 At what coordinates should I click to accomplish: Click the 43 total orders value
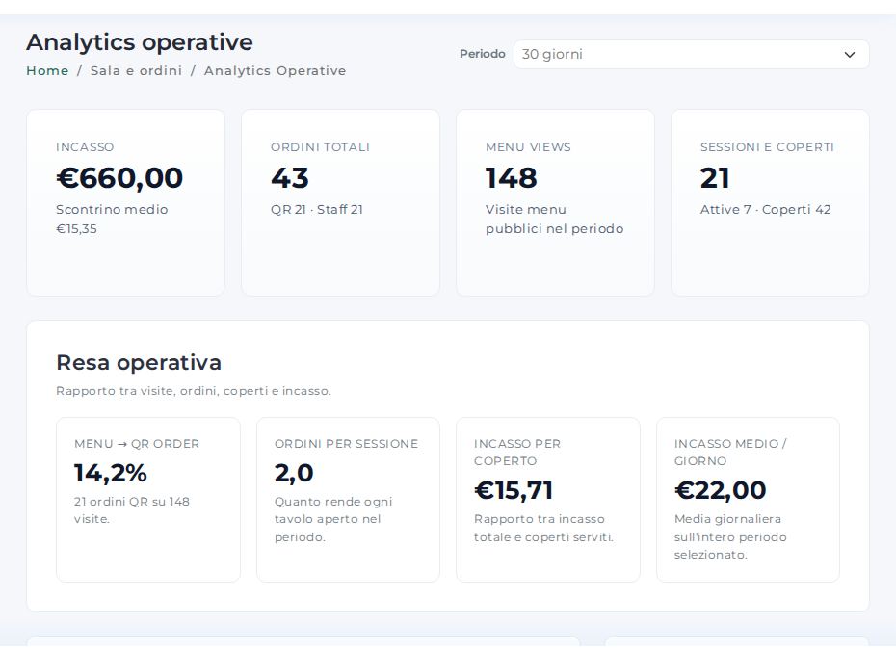pos(290,177)
